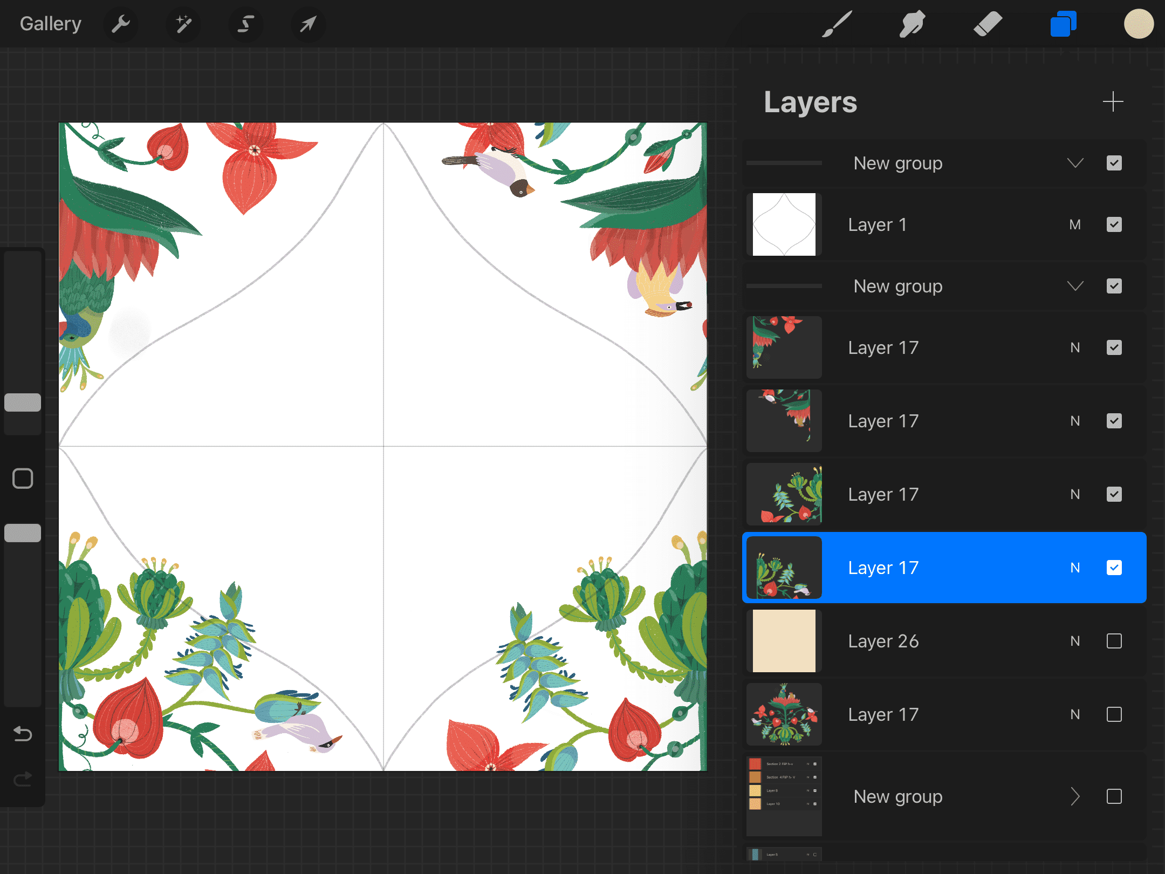
Task: Activate the Selection S-shaped tool
Action: click(x=246, y=24)
